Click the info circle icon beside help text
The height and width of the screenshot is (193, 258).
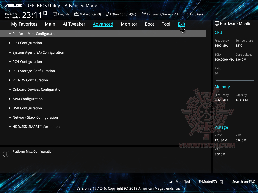tap(6, 154)
